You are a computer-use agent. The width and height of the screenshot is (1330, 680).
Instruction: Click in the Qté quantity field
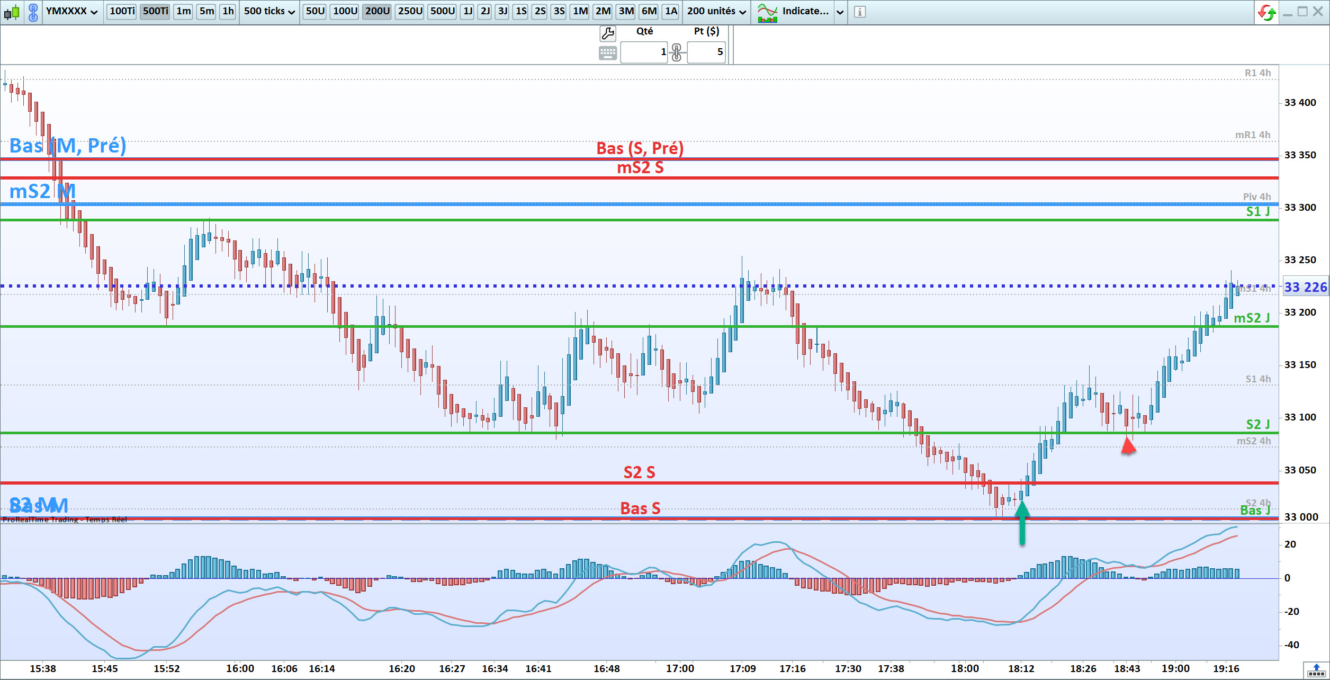coord(644,52)
